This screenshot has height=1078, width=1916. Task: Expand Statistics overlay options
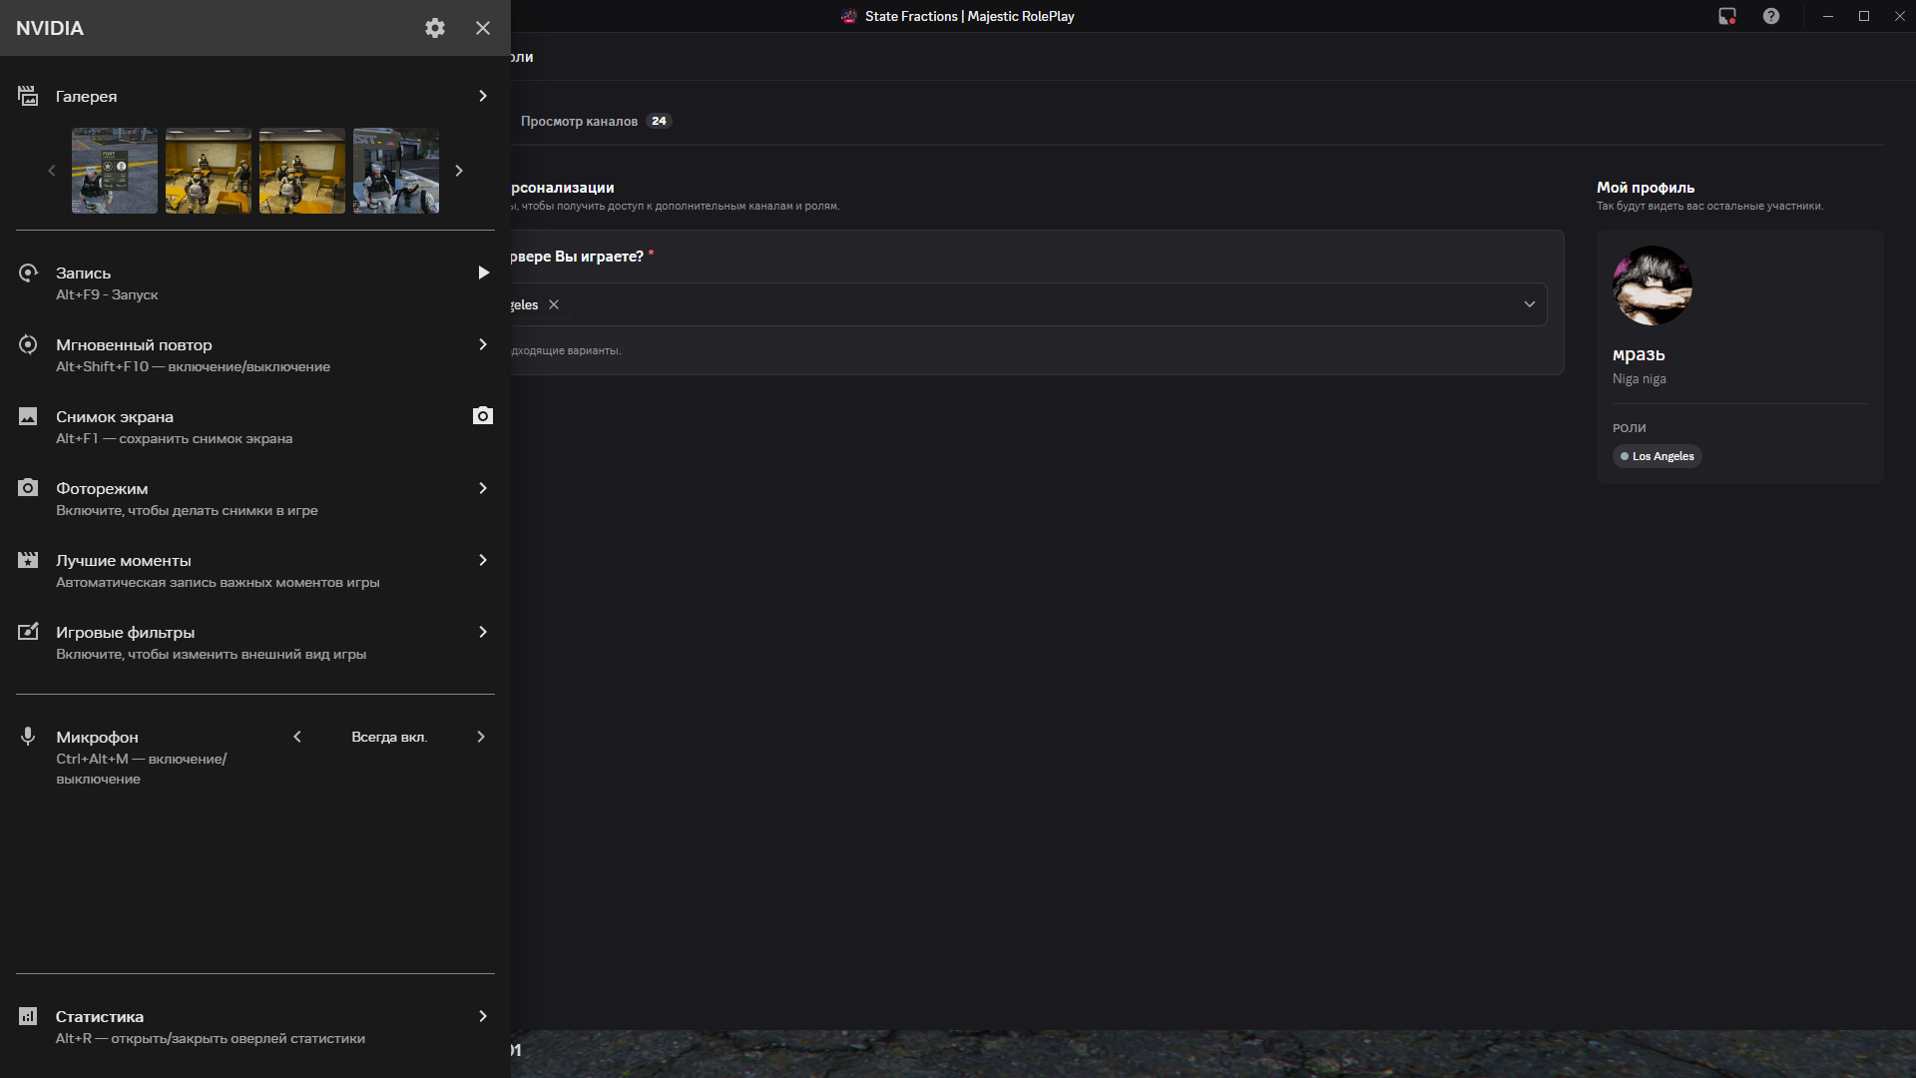click(x=483, y=1016)
